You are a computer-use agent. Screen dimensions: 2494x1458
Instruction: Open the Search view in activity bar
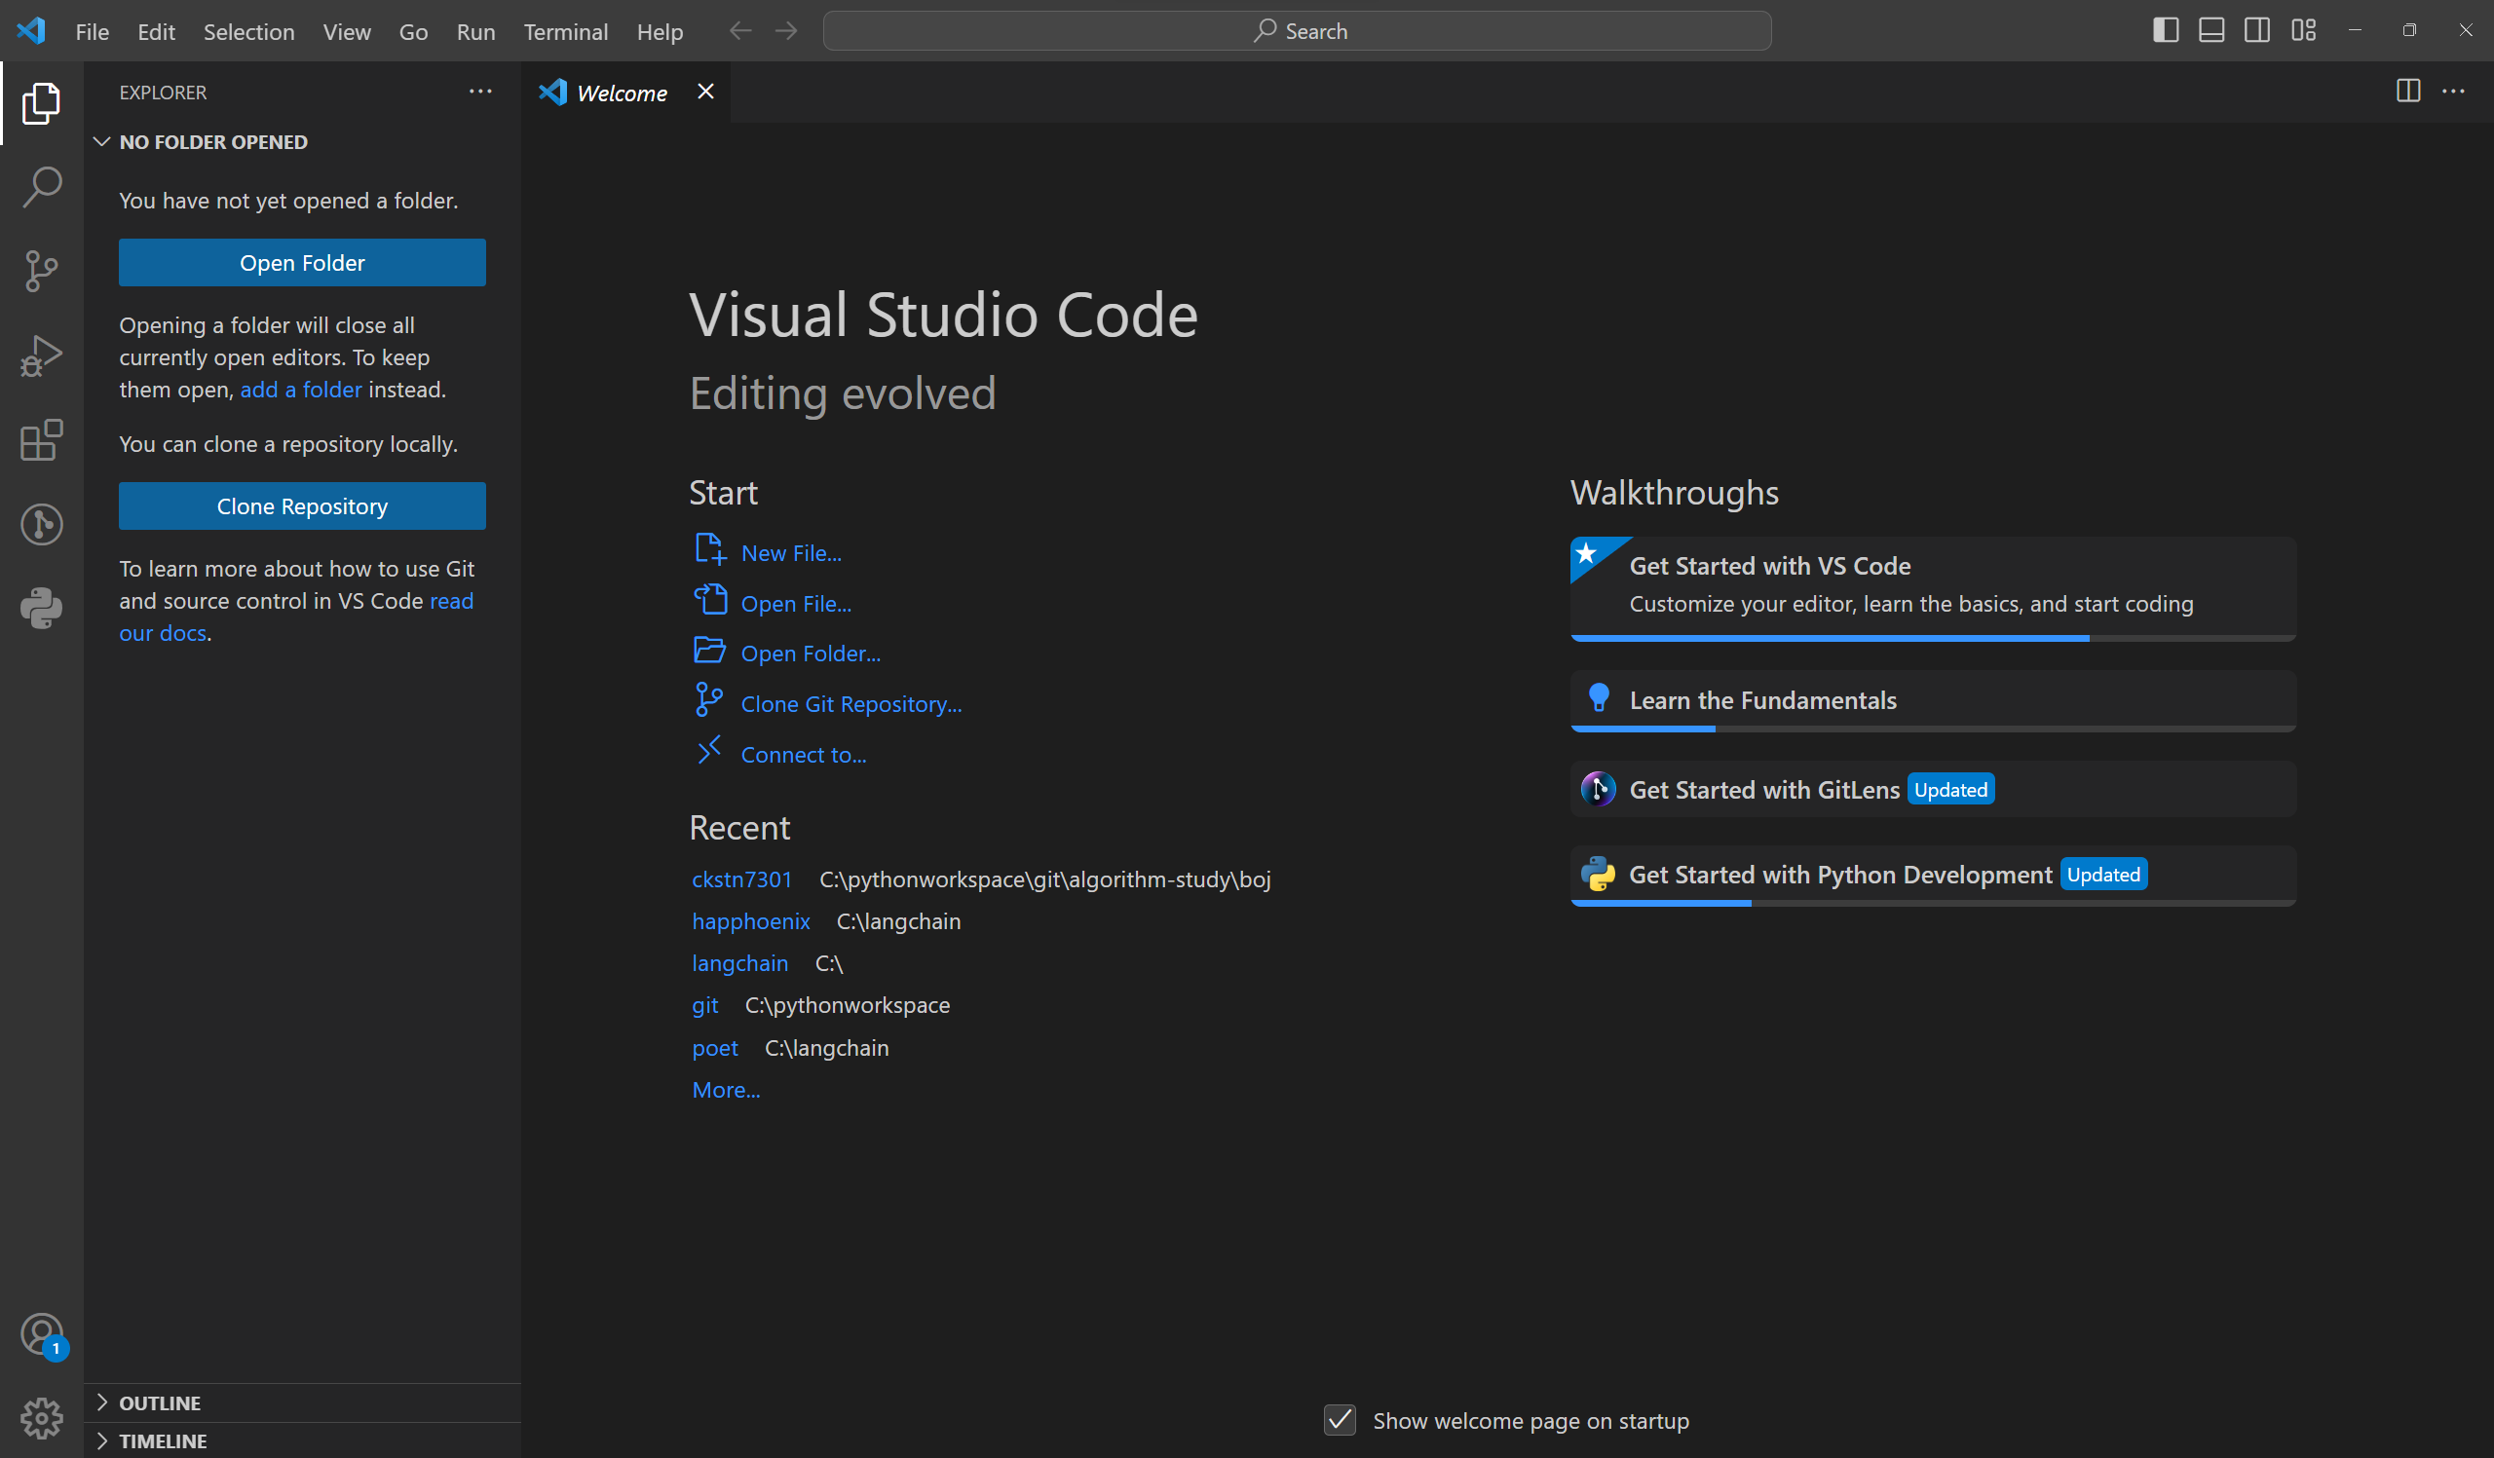pyautogui.click(x=42, y=187)
